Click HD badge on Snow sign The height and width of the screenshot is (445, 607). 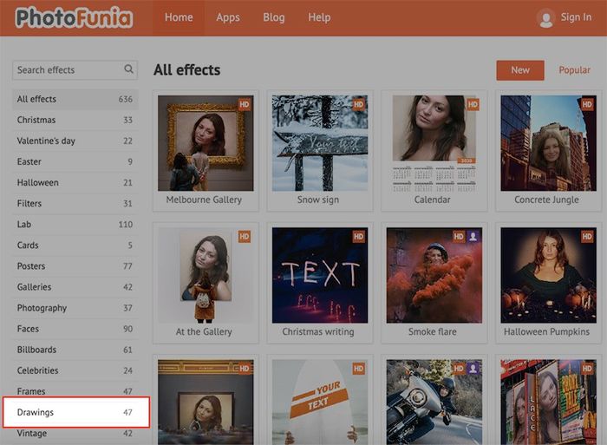[x=358, y=104]
